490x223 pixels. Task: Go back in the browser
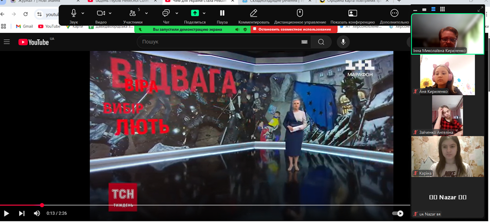click(3, 14)
